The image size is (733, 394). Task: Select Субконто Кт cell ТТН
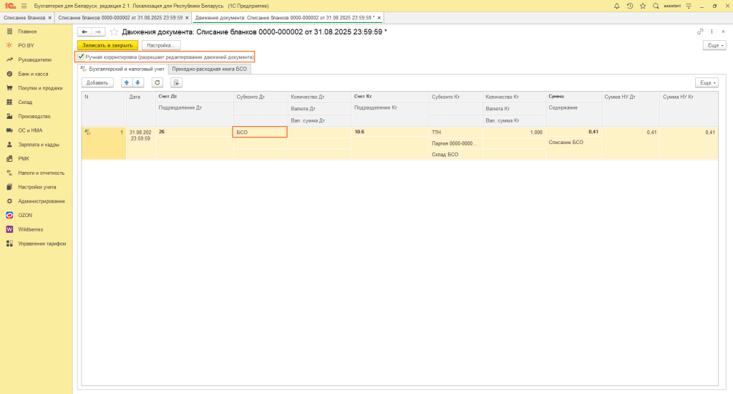pyautogui.click(x=455, y=133)
